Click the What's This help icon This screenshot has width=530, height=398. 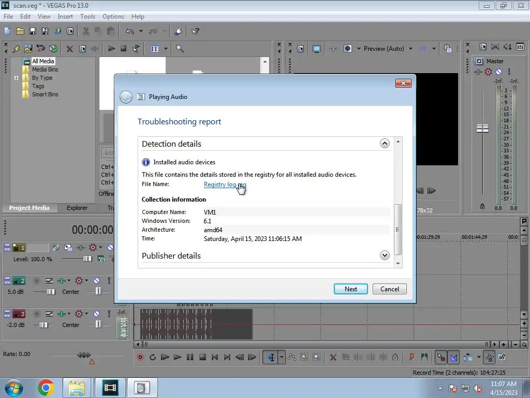pyautogui.click(x=195, y=31)
